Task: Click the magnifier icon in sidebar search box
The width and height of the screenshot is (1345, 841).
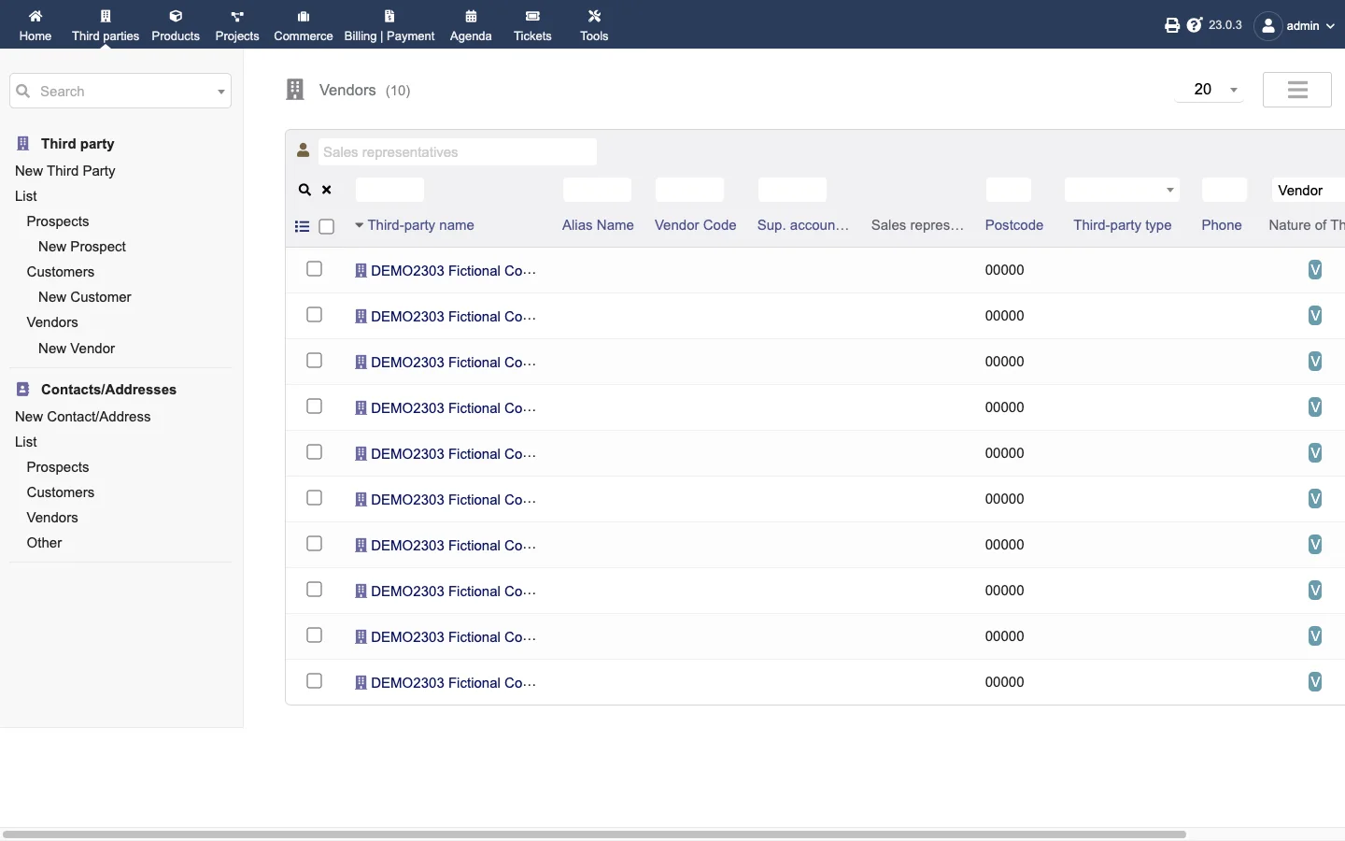Action: coord(23,91)
